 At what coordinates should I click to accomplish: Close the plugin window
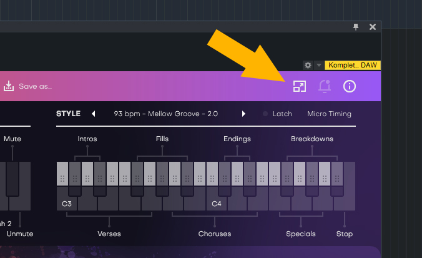coord(373,27)
